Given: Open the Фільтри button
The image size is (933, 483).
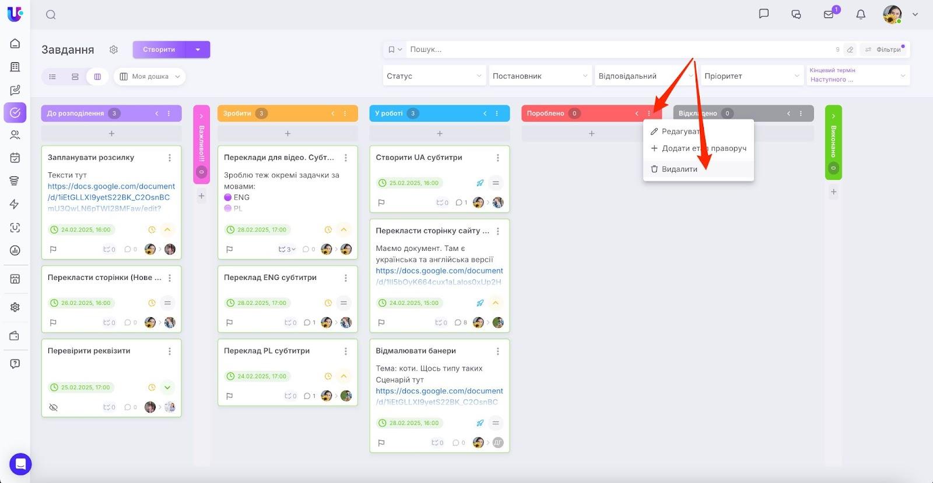Looking at the screenshot, I should point(884,49).
